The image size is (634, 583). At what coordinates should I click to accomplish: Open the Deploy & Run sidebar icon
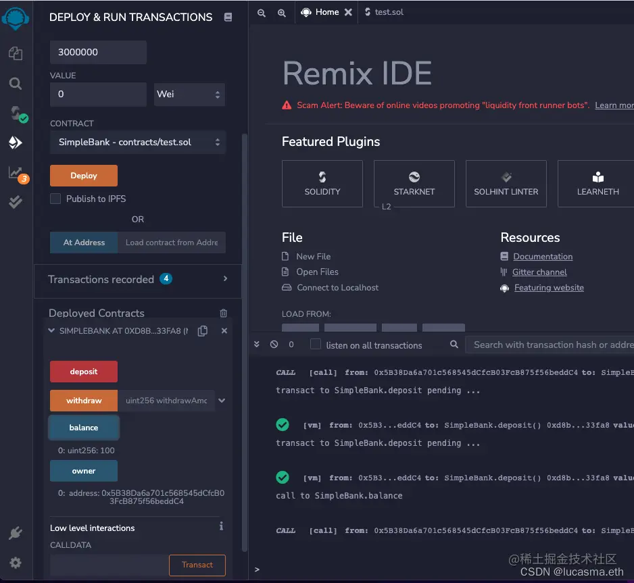pyautogui.click(x=16, y=143)
